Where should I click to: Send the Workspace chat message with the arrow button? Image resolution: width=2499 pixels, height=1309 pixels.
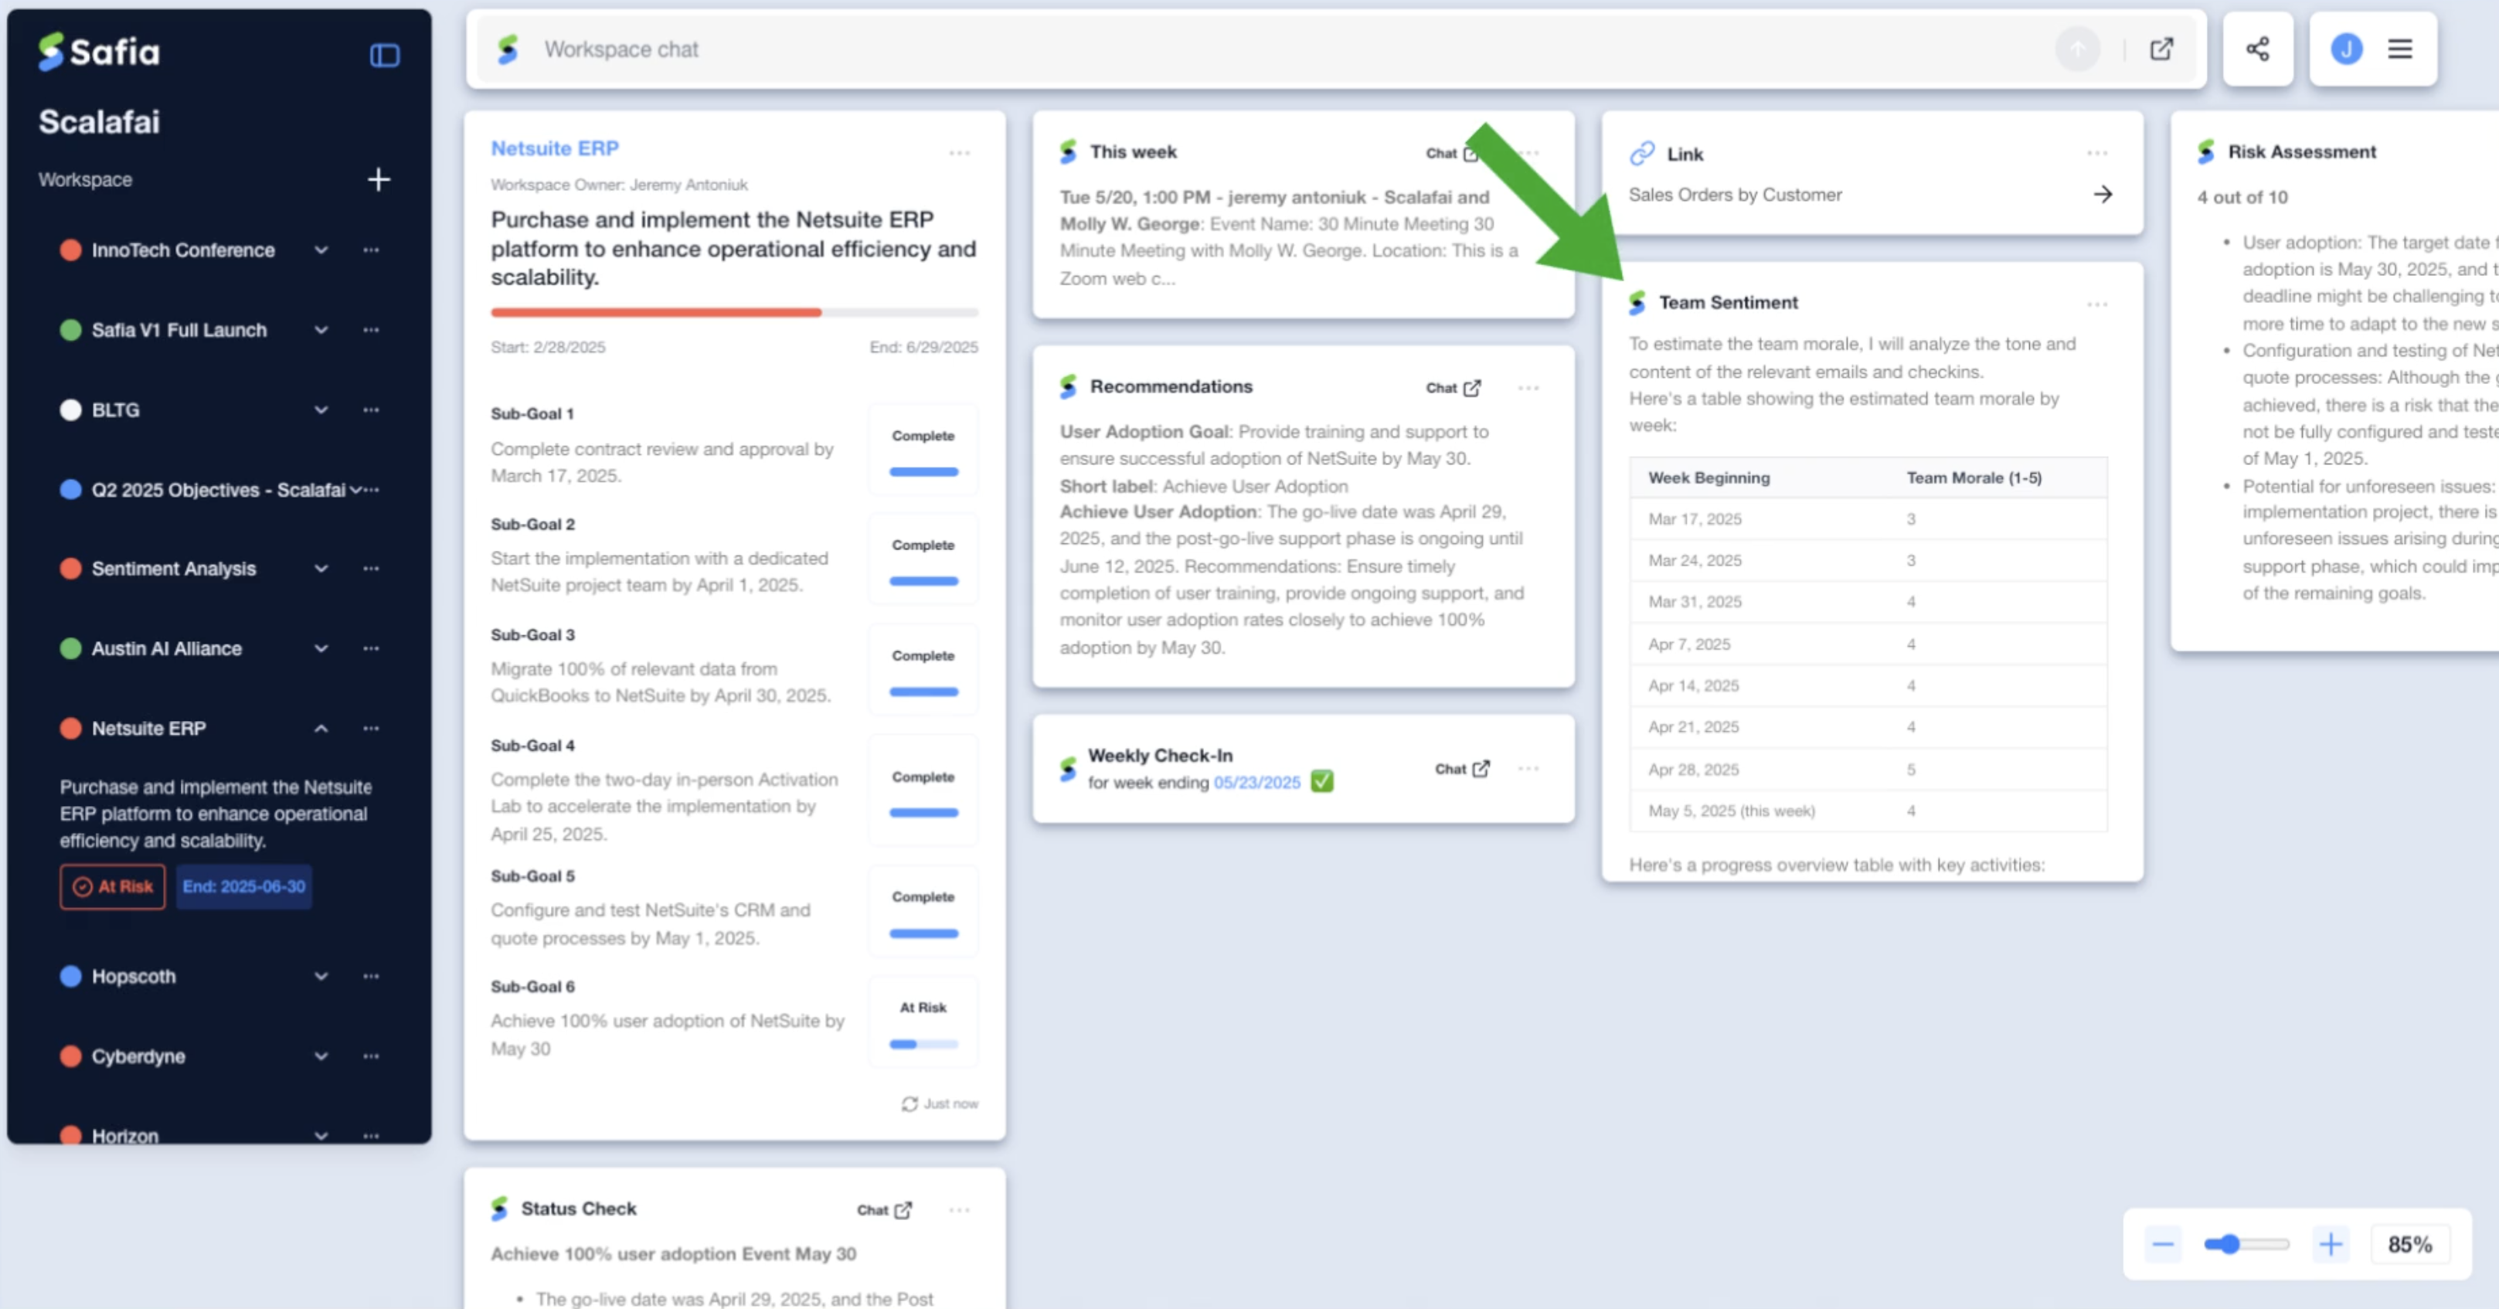click(2077, 49)
